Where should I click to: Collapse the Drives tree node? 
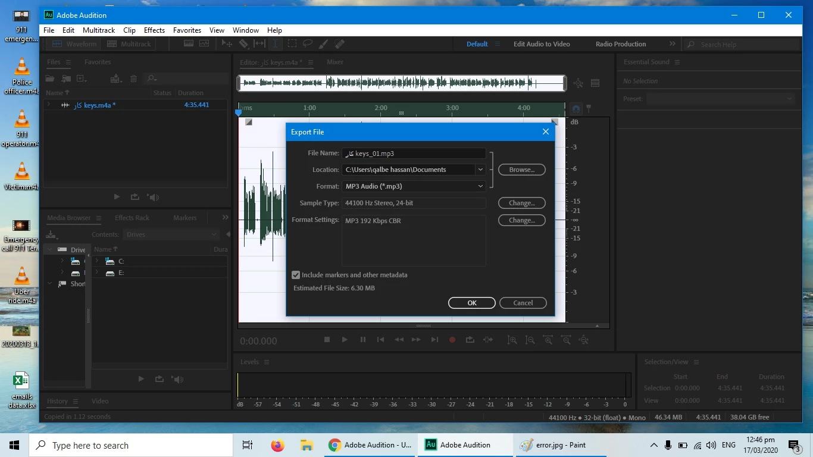tap(50, 250)
